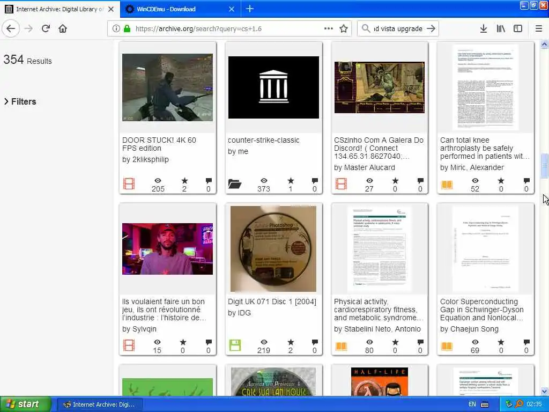
Task: Open the Crie Sua Lan House disc thumbnail
Action: point(273,381)
